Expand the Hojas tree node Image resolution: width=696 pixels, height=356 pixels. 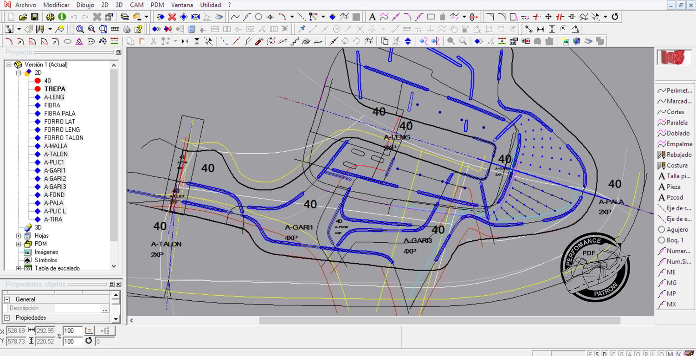click(x=19, y=236)
